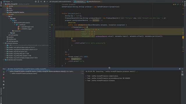The image size is (186, 104).
Task: Collapse the src folder
Action: [7, 16]
